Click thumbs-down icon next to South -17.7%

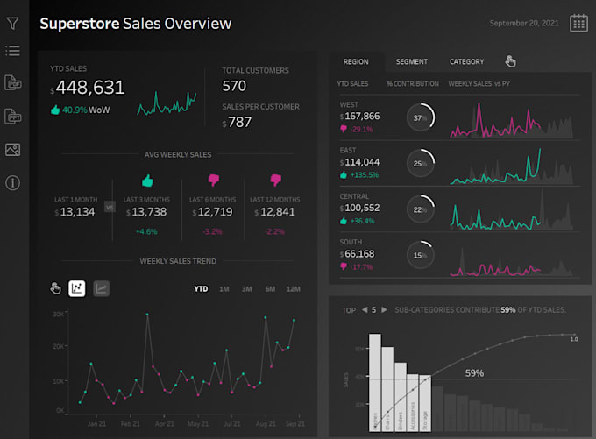(344, 266)
